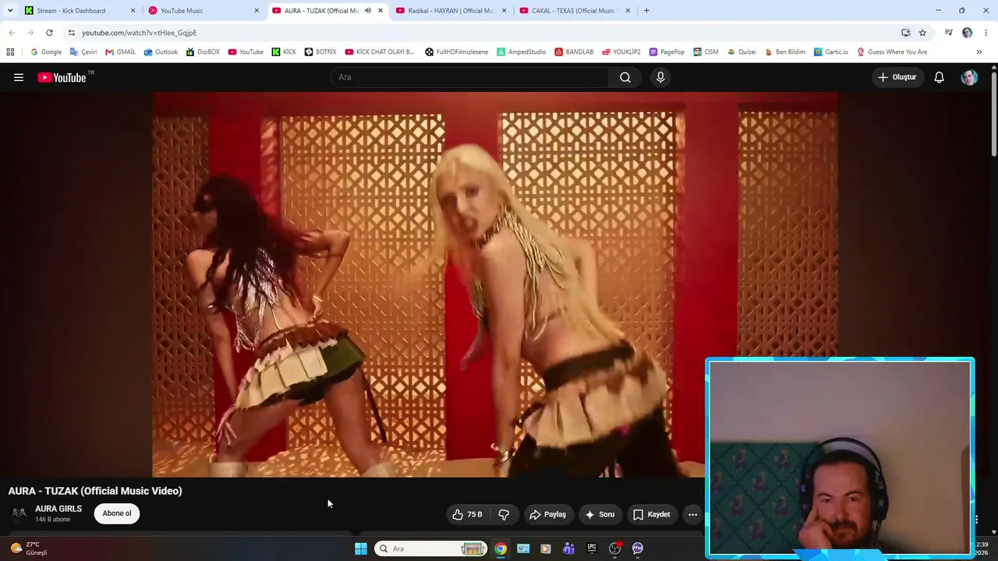View site information icon in address bar
This screenshot has width=998, height=561.
coord(71,33)
